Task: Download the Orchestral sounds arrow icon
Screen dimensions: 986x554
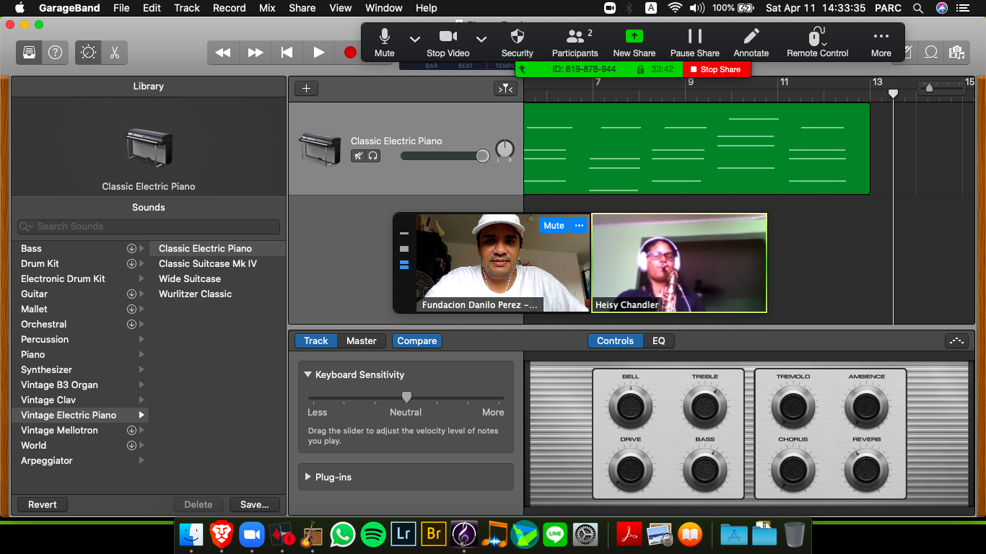Action: [131, 324]
